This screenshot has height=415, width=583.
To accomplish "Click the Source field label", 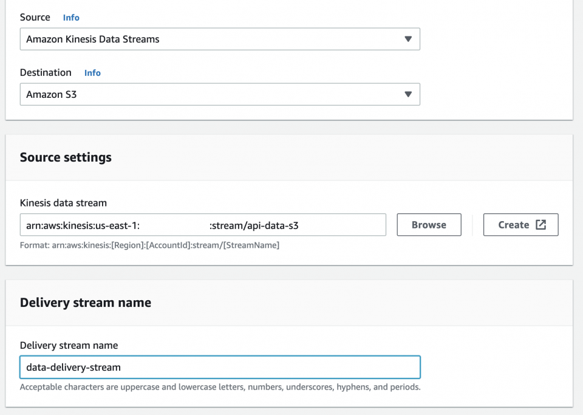I will [35, 18].
